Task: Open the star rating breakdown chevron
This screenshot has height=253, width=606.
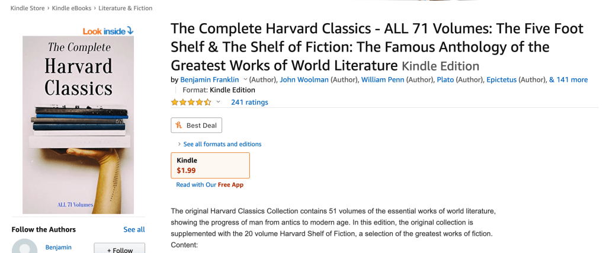Action: tap(218, 102)
